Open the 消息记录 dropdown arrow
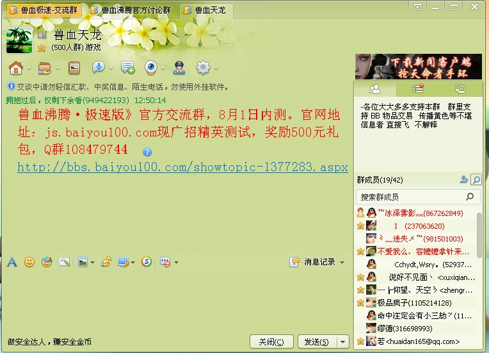Screen dimensions: 489x353 click(342, 262)
